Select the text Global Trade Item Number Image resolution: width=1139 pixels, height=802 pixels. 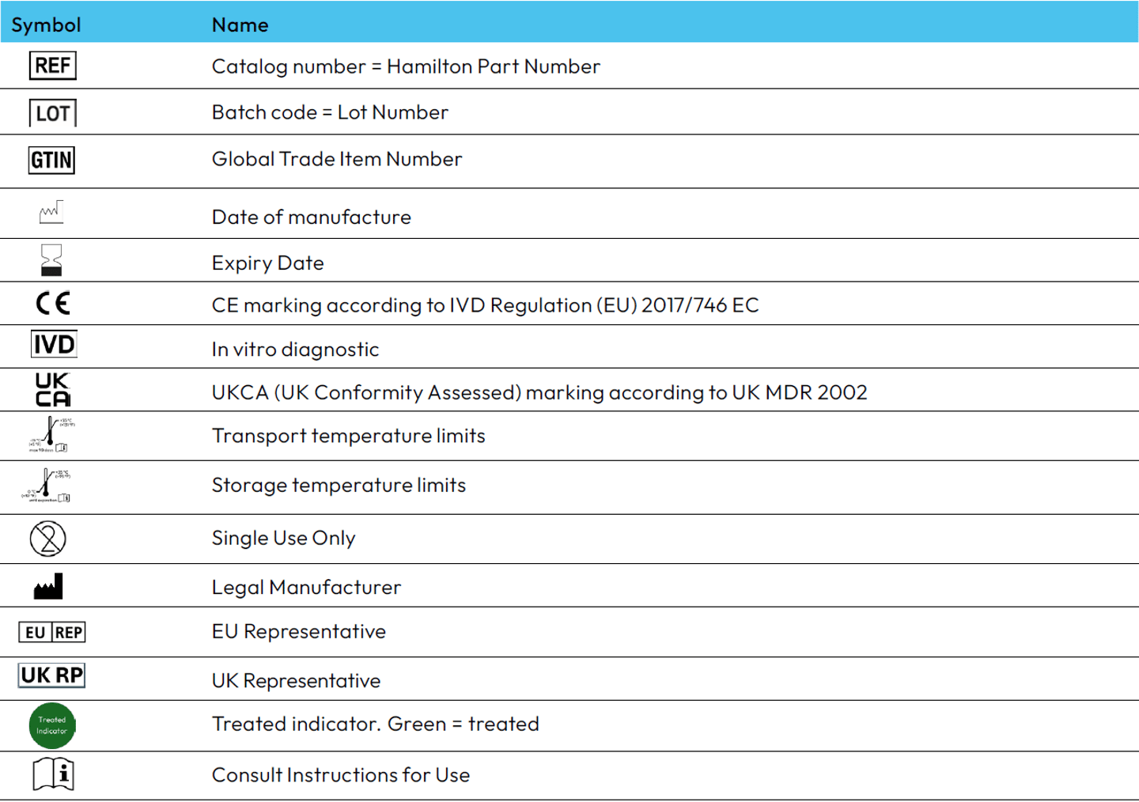(337, 159)
